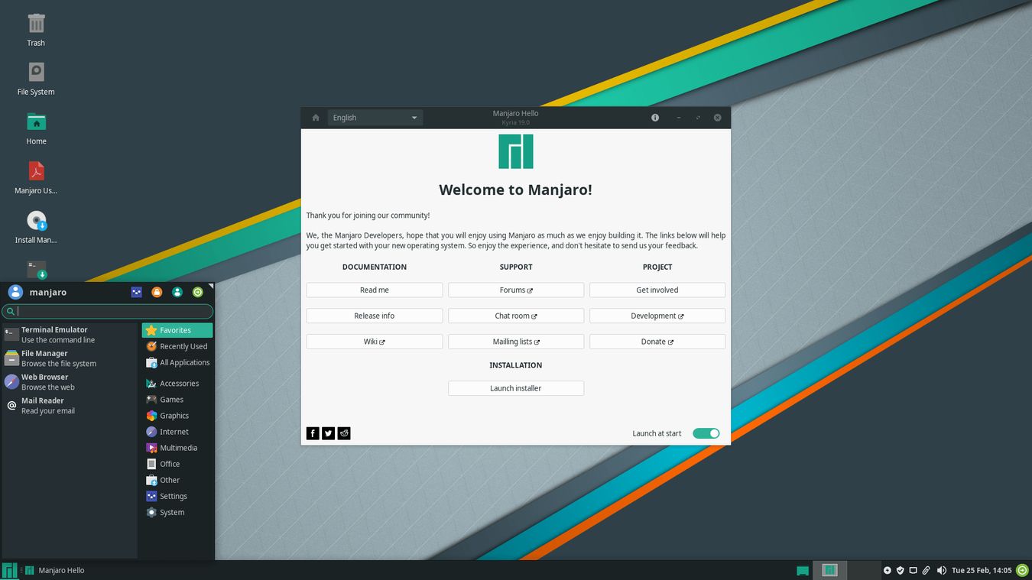
Task: Click the Reddit icon in Manjaro Hello
Action: [343, 433]
